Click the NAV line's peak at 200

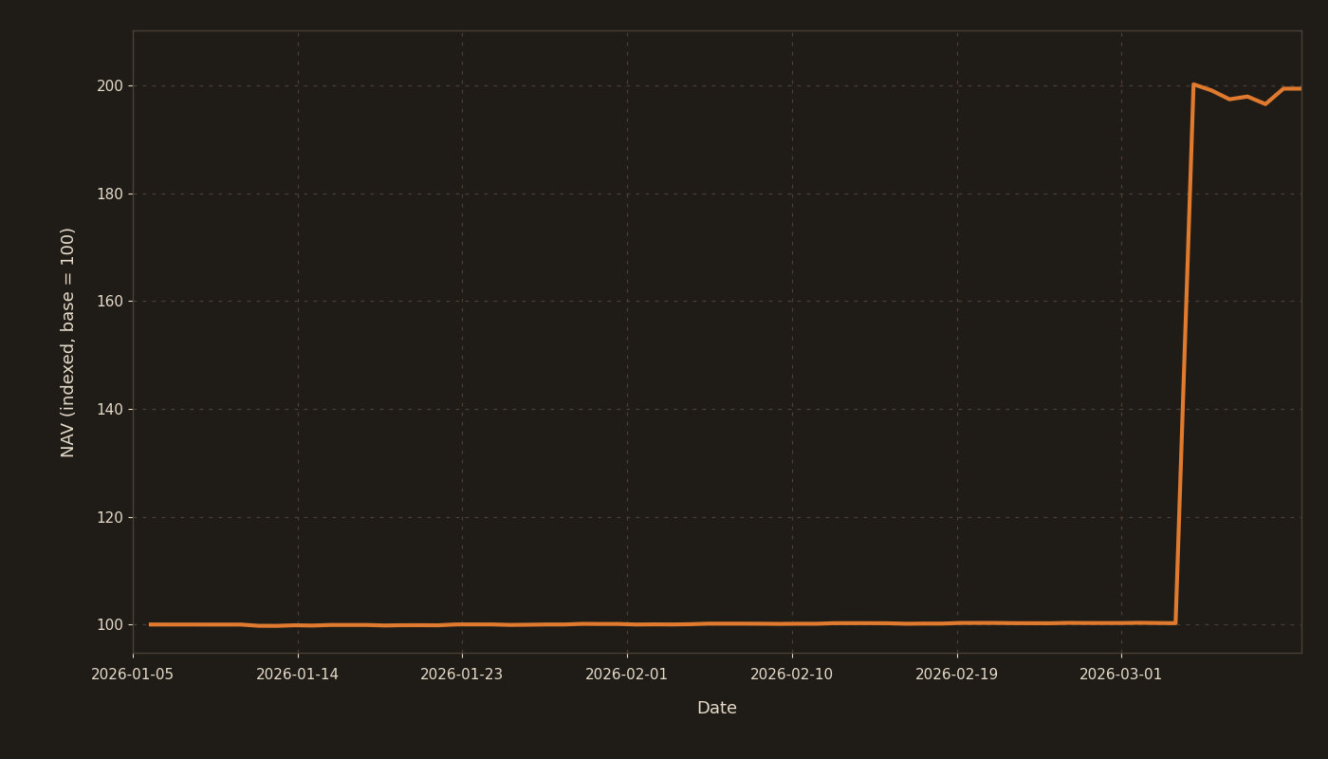[1193, 85]
